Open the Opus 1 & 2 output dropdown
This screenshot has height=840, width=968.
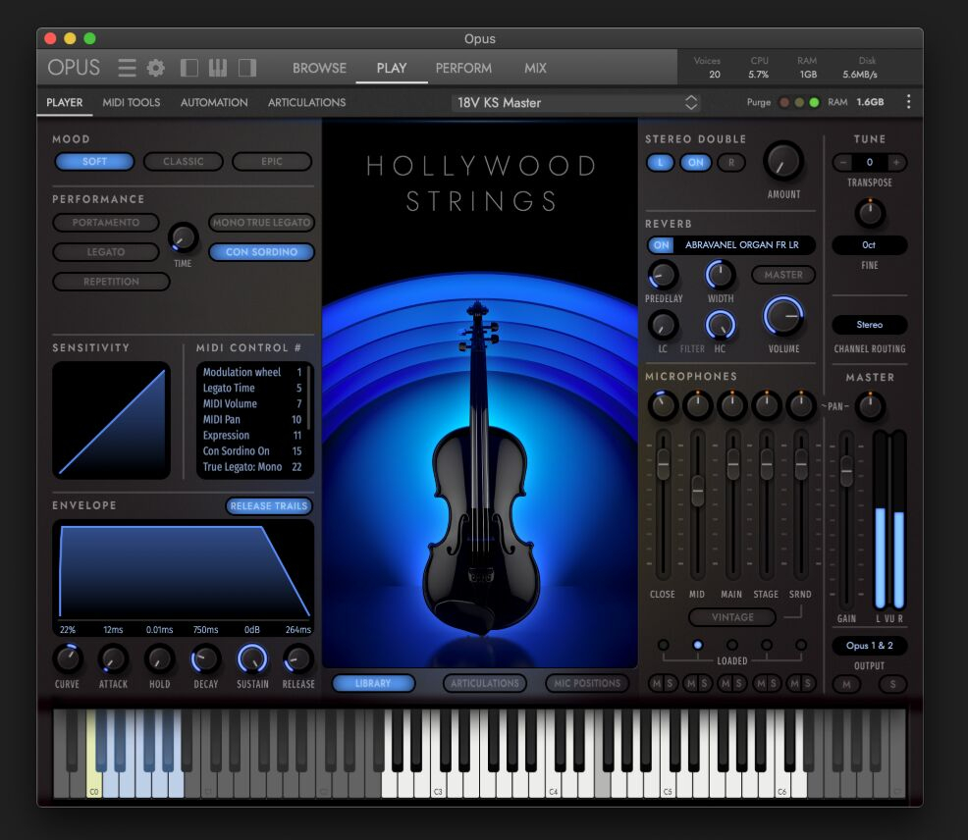tap(869, 646)
